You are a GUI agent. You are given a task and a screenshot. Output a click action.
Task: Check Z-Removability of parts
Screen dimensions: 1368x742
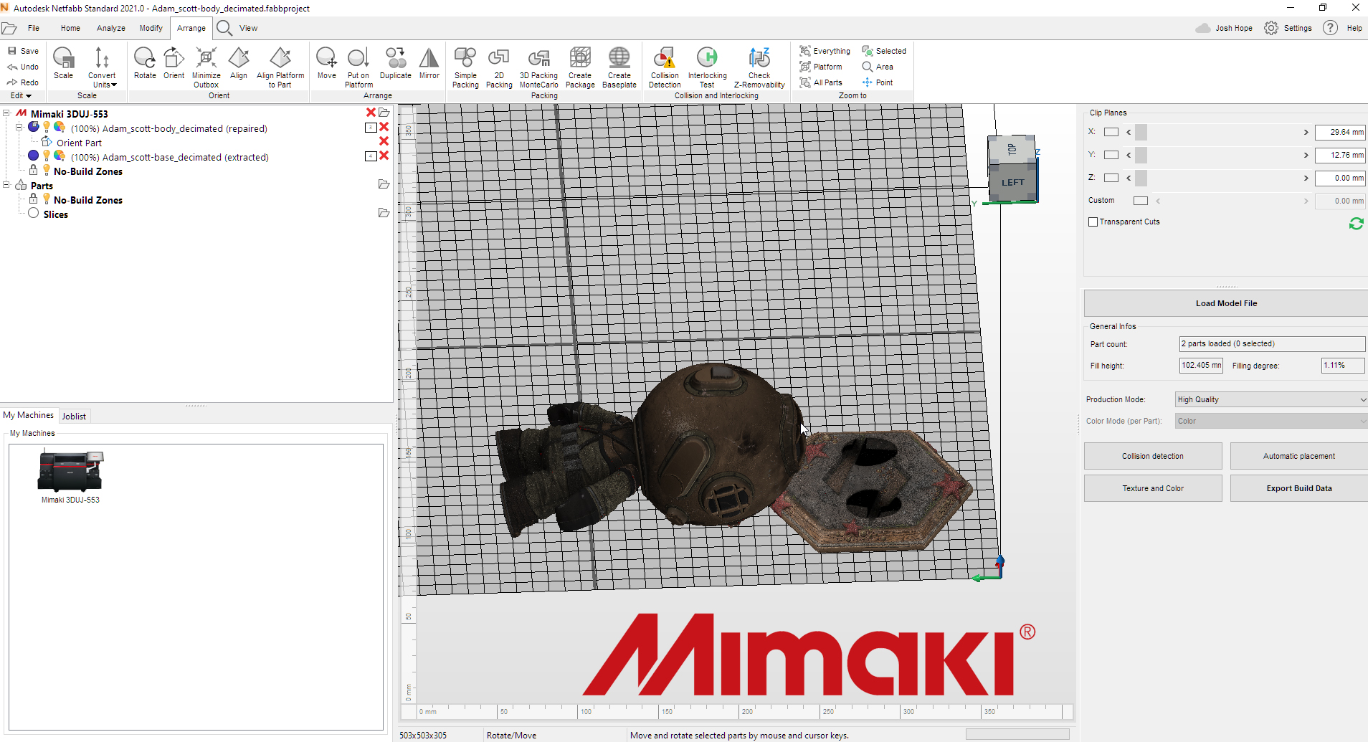[759, 67]
